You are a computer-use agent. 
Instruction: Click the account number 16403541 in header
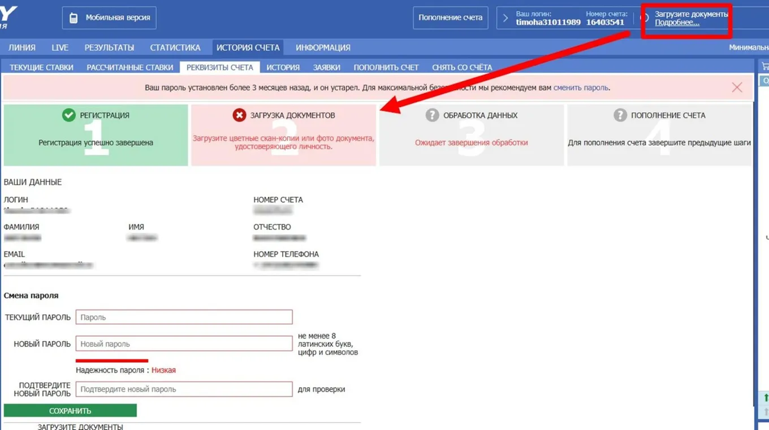605,23
